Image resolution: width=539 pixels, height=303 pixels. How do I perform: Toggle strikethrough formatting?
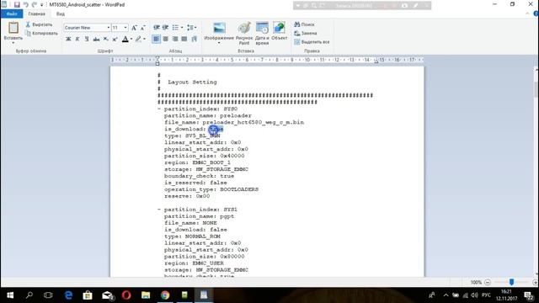tap(96, 40)
